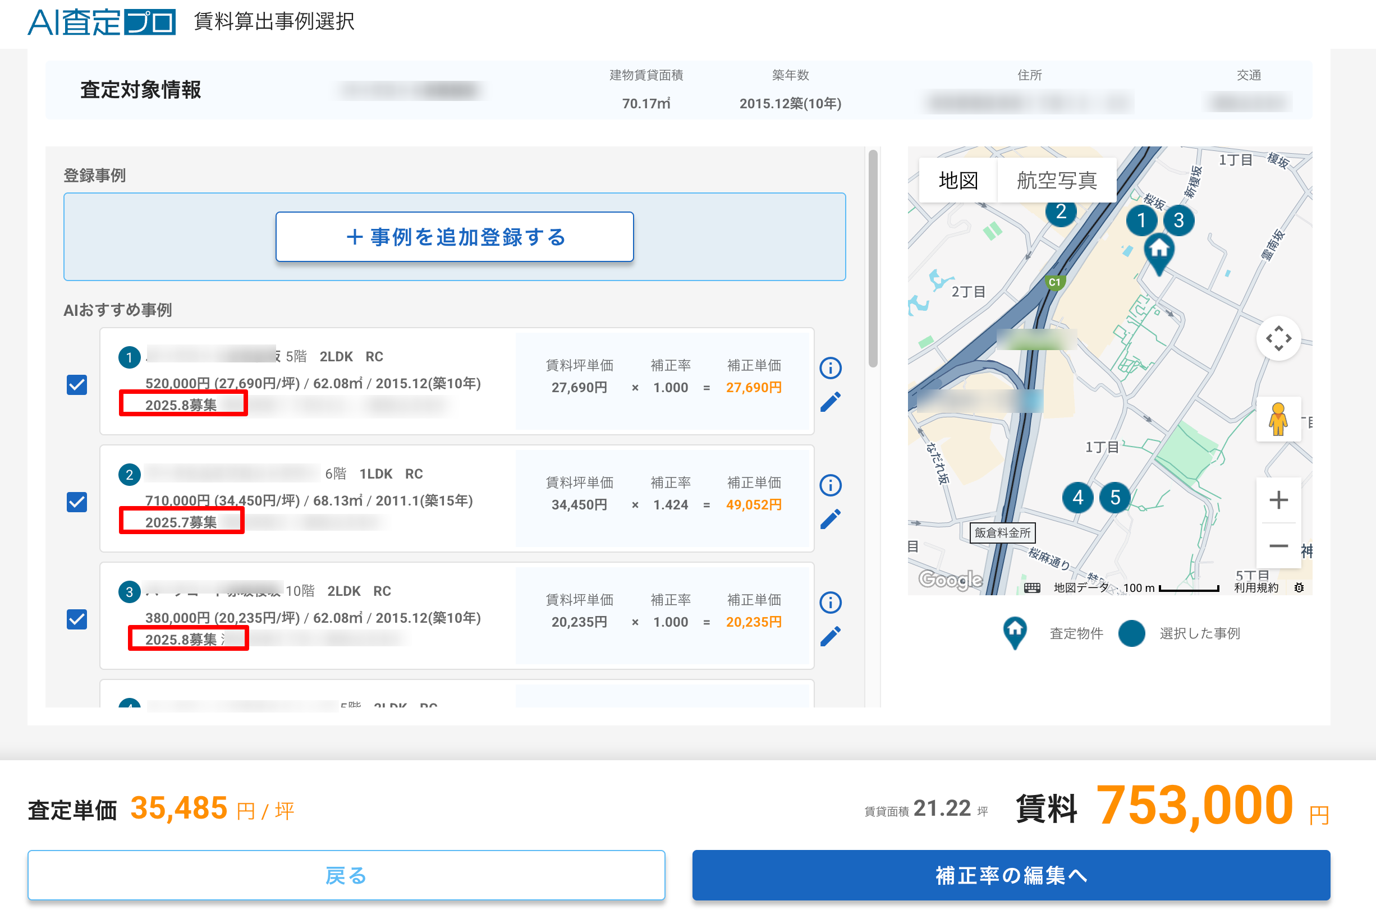Open info icon for case 3
The image size is (1376, 910).
[x=830, y=603]
